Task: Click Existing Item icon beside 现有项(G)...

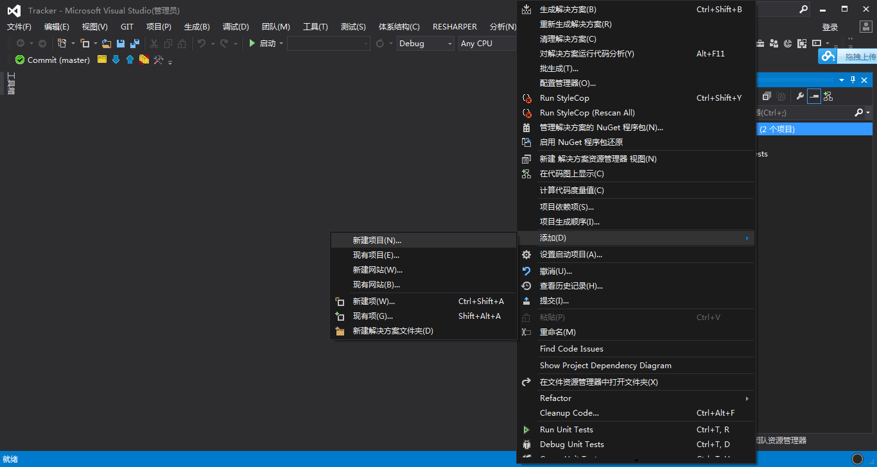Action: click(x=340, y=316)
